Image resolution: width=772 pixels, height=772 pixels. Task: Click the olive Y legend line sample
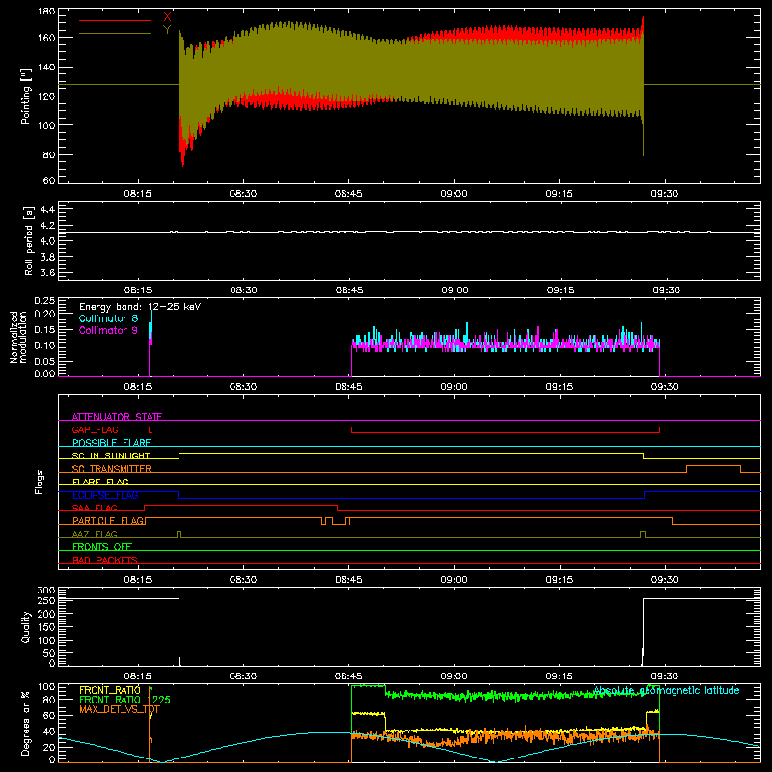click(x=115, y=34)
